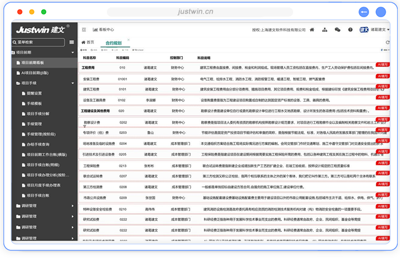Image resolution: width=400 pixels, height=260 pixels.
Task: Select 项目月度手续办理表 in sidebar
Action: tap(45, 186)
